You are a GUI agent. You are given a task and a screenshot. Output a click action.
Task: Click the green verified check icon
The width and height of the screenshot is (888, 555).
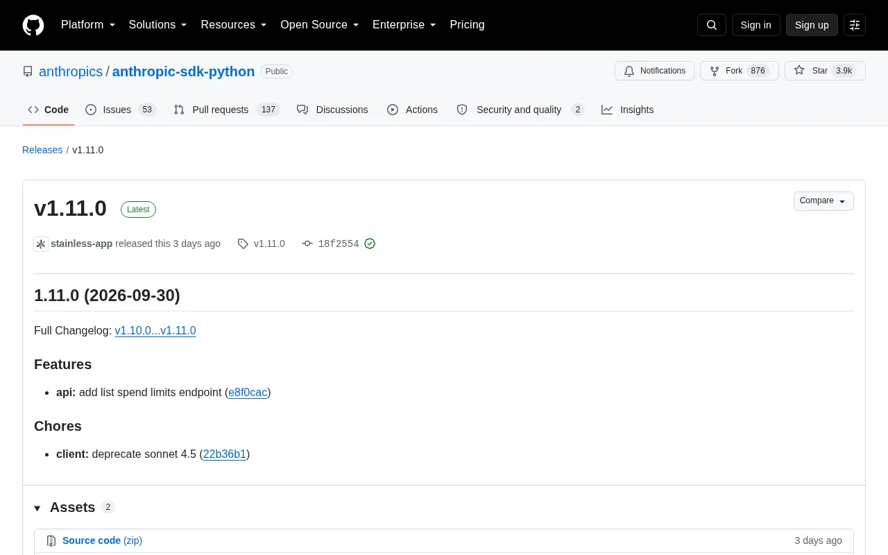tap(370, 244)
